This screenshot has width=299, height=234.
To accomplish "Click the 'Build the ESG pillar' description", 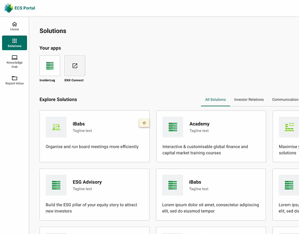I will [x=91, y=208].
